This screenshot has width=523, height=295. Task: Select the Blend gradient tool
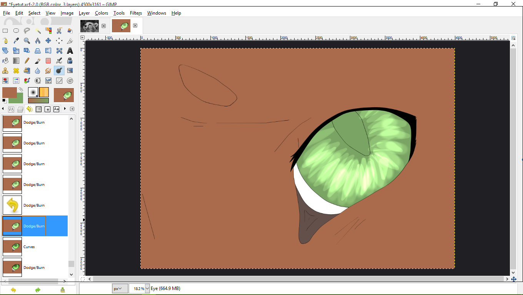pos(16,61)
